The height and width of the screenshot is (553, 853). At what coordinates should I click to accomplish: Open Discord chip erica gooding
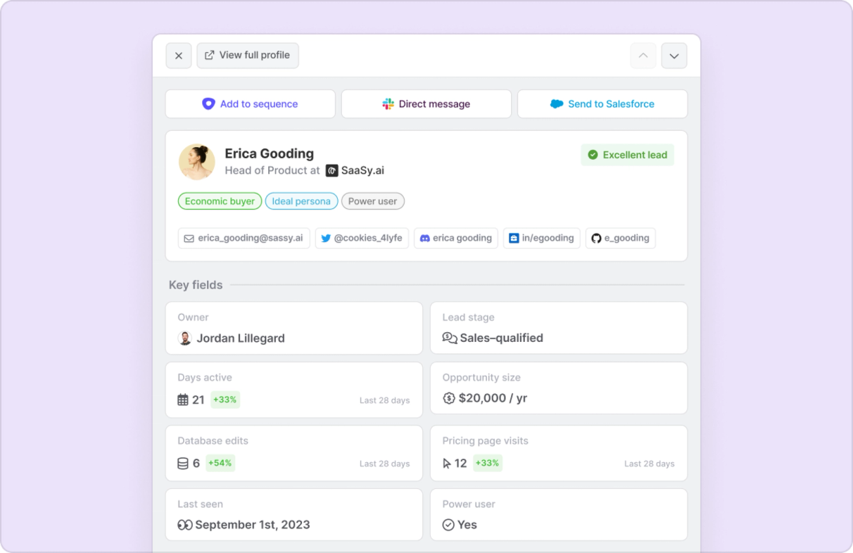456,239
